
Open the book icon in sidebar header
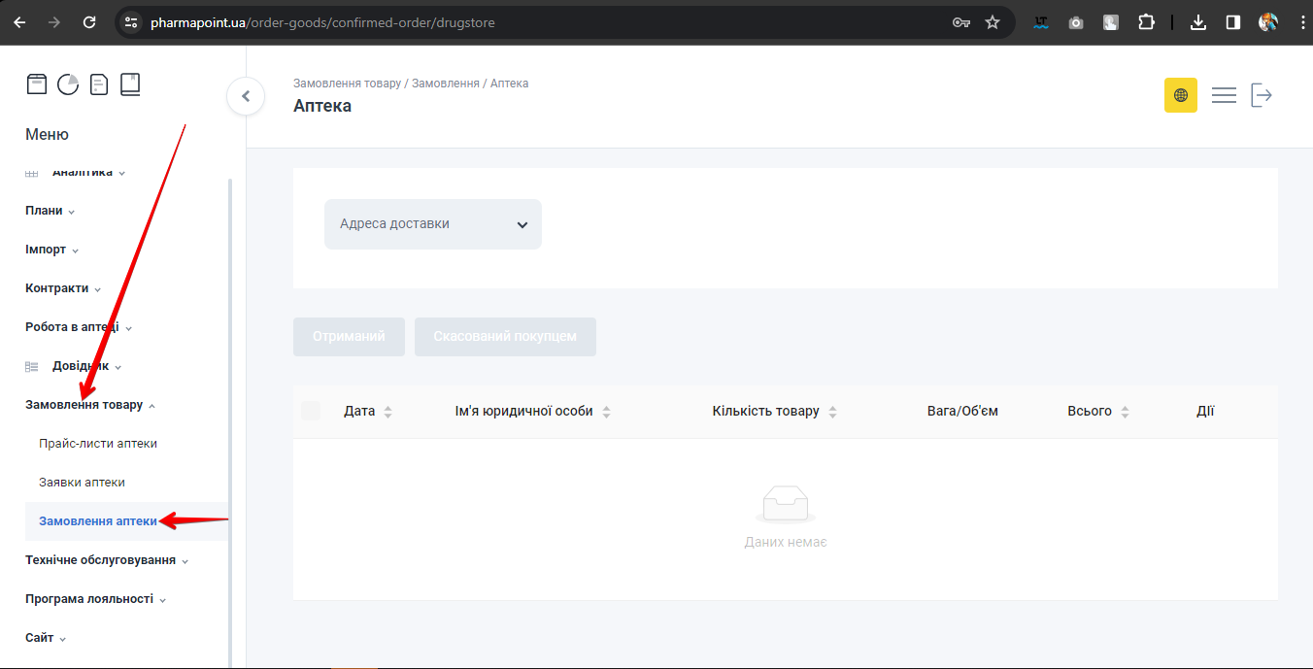point(130,84)
